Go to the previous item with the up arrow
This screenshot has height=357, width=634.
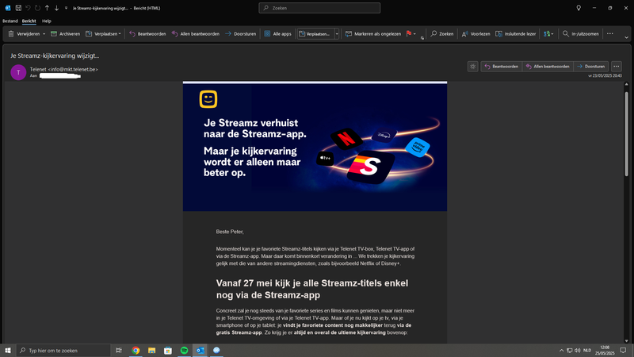tap(47, 8)
